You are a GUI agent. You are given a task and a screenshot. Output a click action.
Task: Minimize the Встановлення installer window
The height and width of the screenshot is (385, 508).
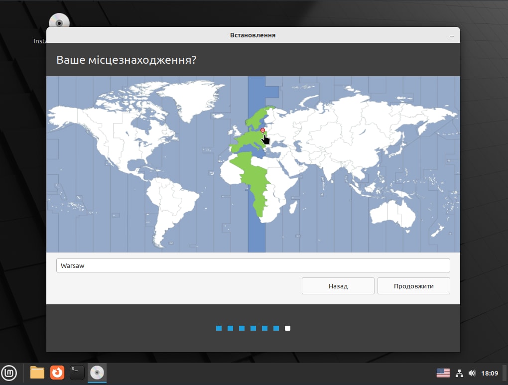point(452,36)
